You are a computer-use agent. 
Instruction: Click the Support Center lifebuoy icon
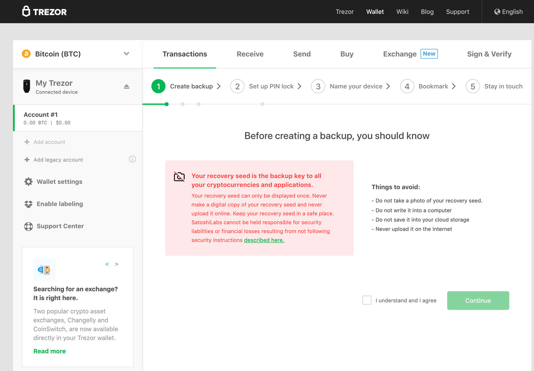(28, 226)
